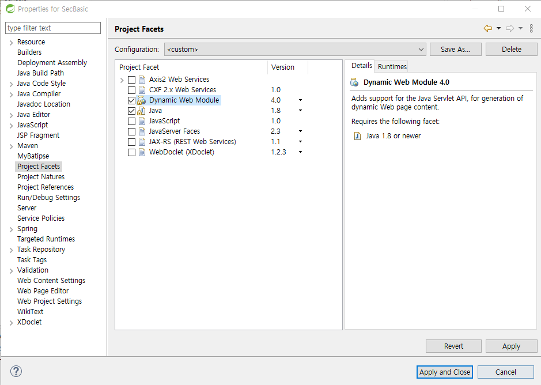
Task: Open the WebDoclet version dropdown
Action: point(300,152)
